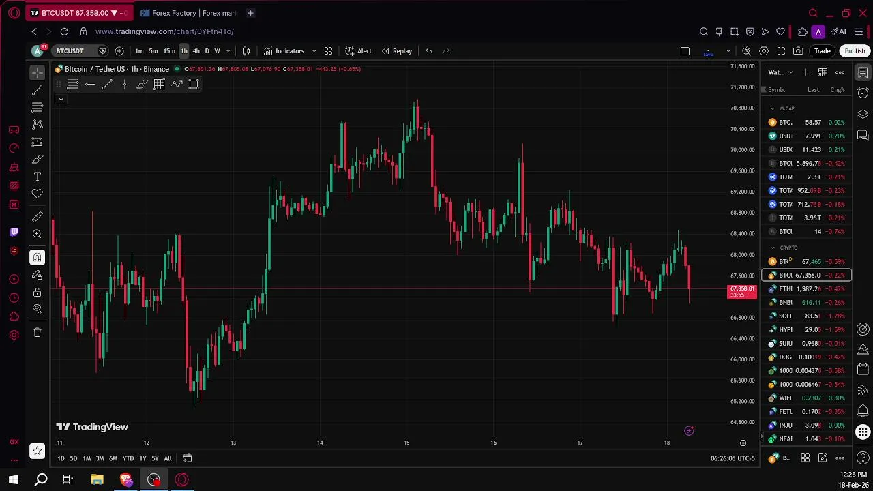Select SOL row in the watchlist

[807, 316]
